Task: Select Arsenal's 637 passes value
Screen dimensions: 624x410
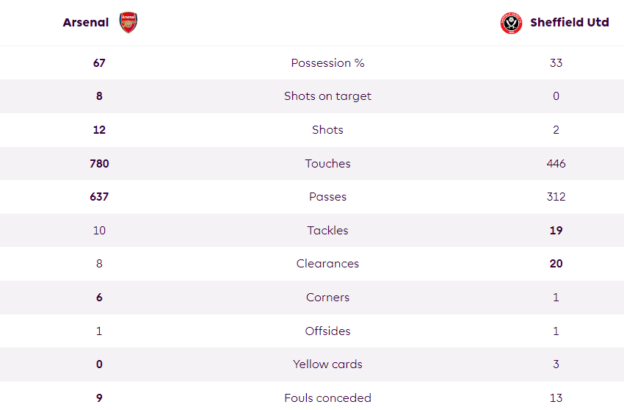Action: tap(99, 197)
